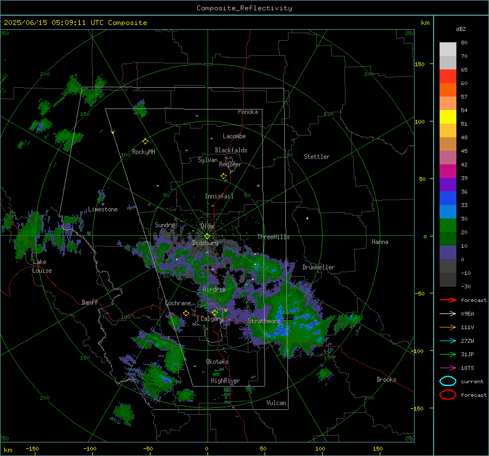Click the yellow diamond marker near Cochrane
489x456 pixels.
[186, 313]
